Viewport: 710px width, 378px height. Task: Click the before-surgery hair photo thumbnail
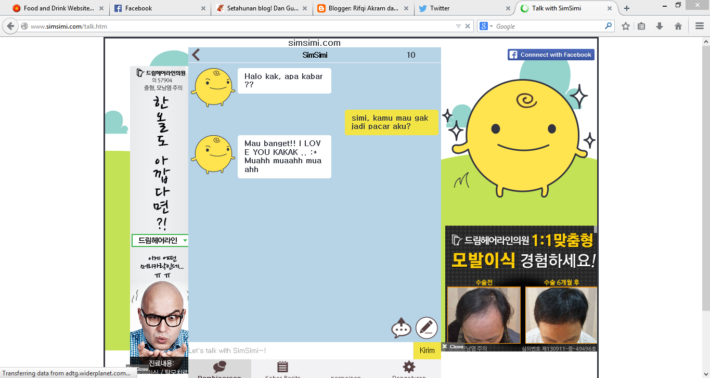[x=484, y=315]
